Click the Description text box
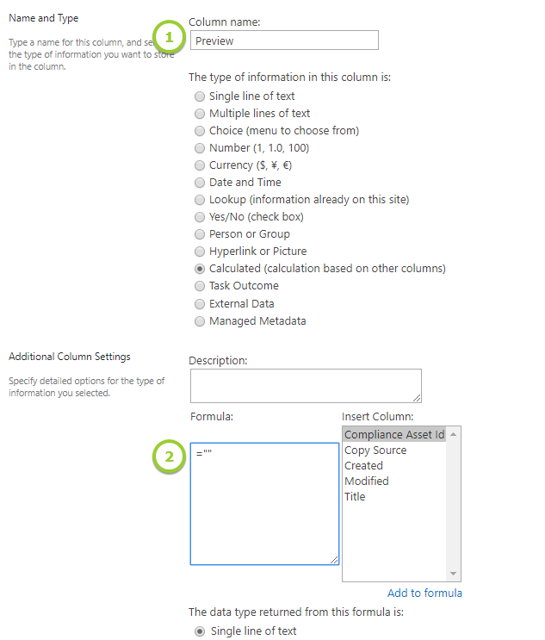Image resolution: width=545 pixels, height=640 pixels. pos(305,386)
